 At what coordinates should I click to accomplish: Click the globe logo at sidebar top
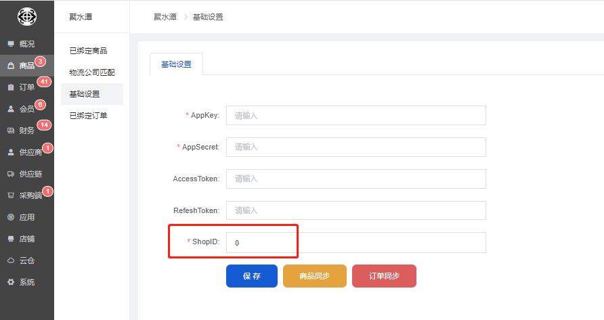click(27, 17)
